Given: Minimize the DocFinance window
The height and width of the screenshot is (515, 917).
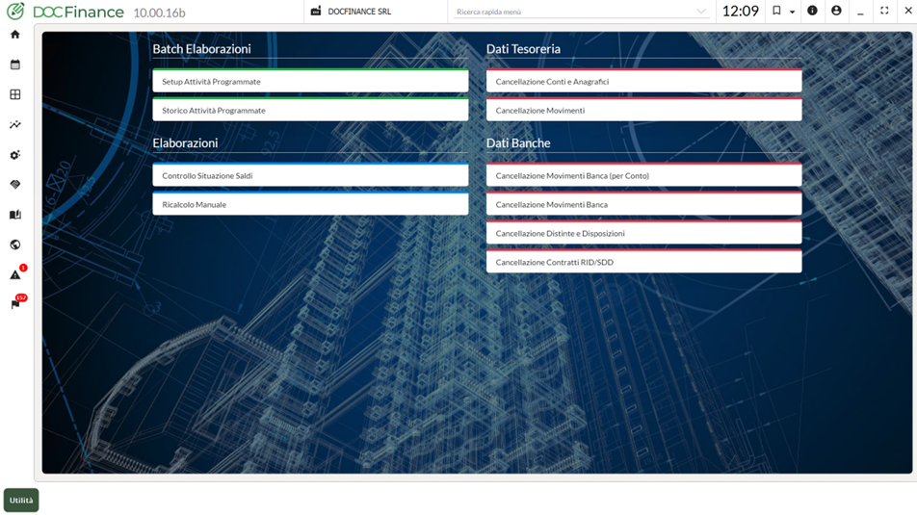Looking at the screenshot, I should [x=860, y=12].
